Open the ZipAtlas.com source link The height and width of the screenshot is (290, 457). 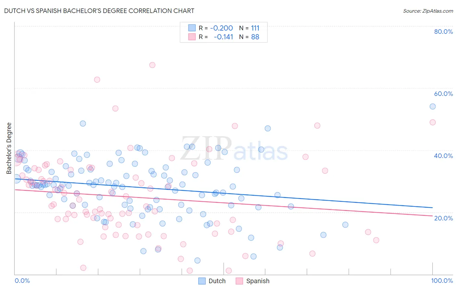coord(428,11)
